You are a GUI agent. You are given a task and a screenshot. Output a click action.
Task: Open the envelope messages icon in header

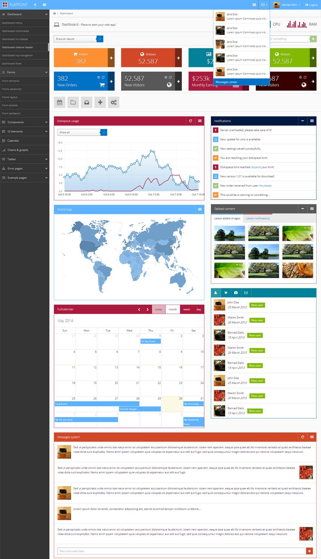pos(264,5)
